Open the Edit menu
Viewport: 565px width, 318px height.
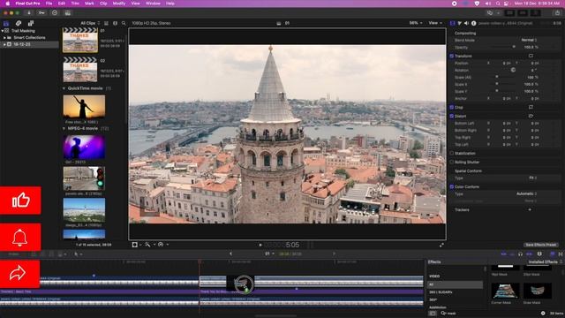point(62,4)
